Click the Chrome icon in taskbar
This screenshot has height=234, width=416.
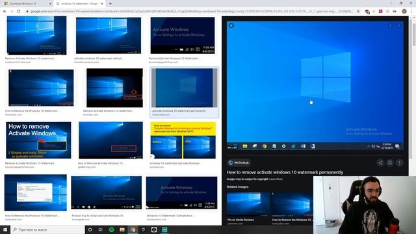tap(133, 229)
